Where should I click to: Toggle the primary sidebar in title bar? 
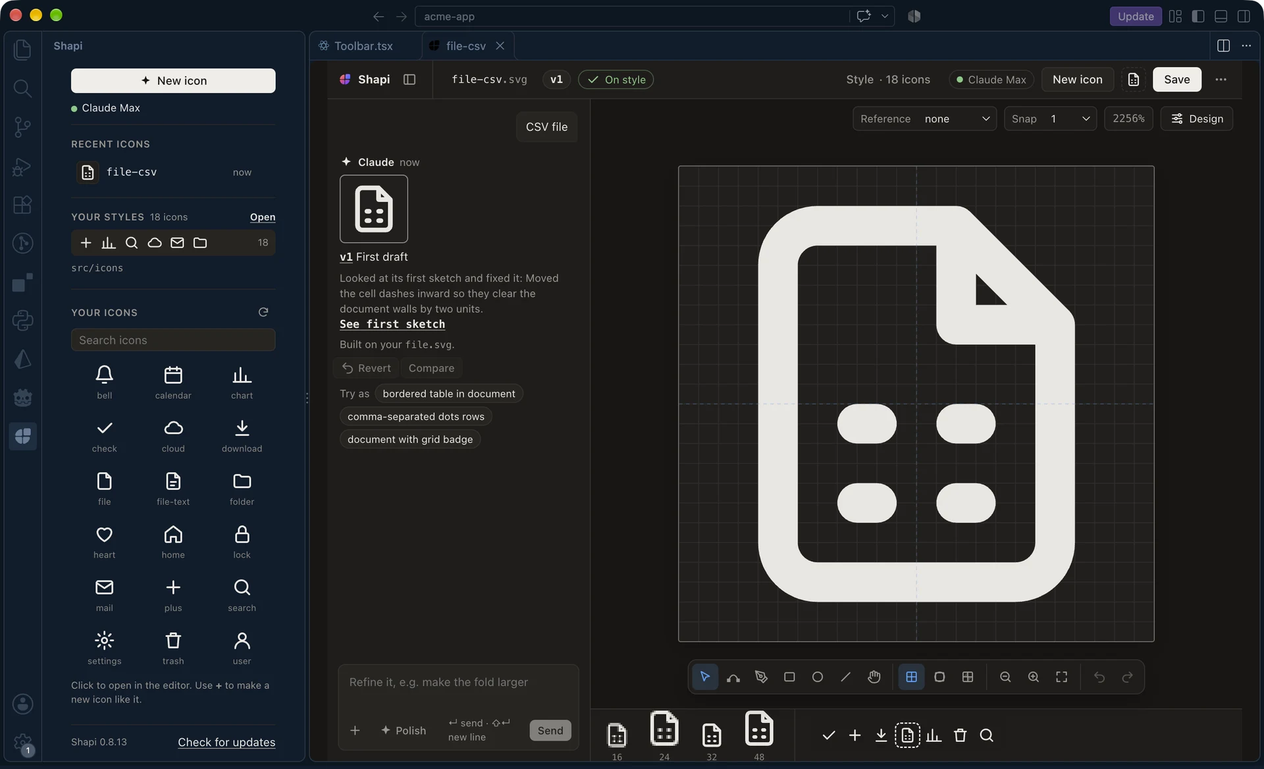coord(1198,16)
